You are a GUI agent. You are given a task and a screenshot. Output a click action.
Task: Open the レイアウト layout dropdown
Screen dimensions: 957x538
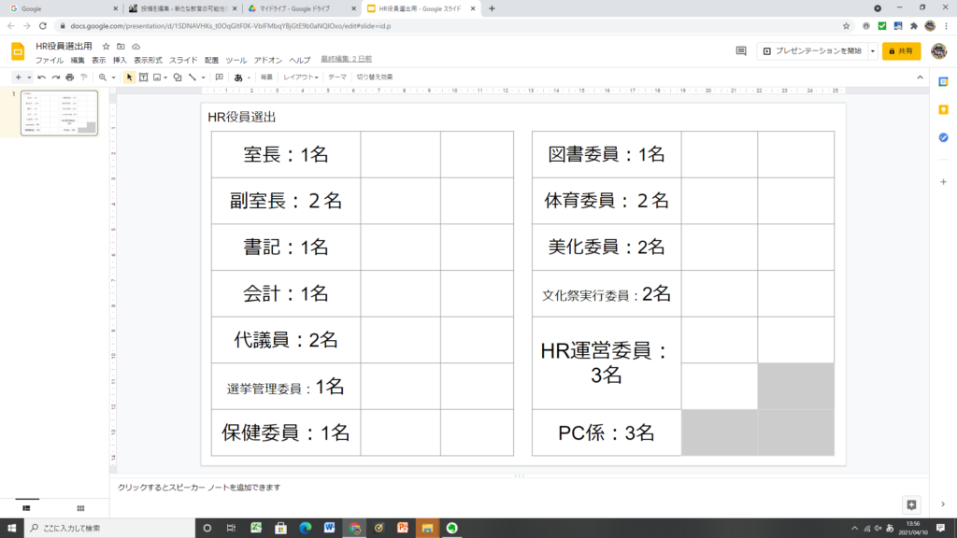pos(301,78)
